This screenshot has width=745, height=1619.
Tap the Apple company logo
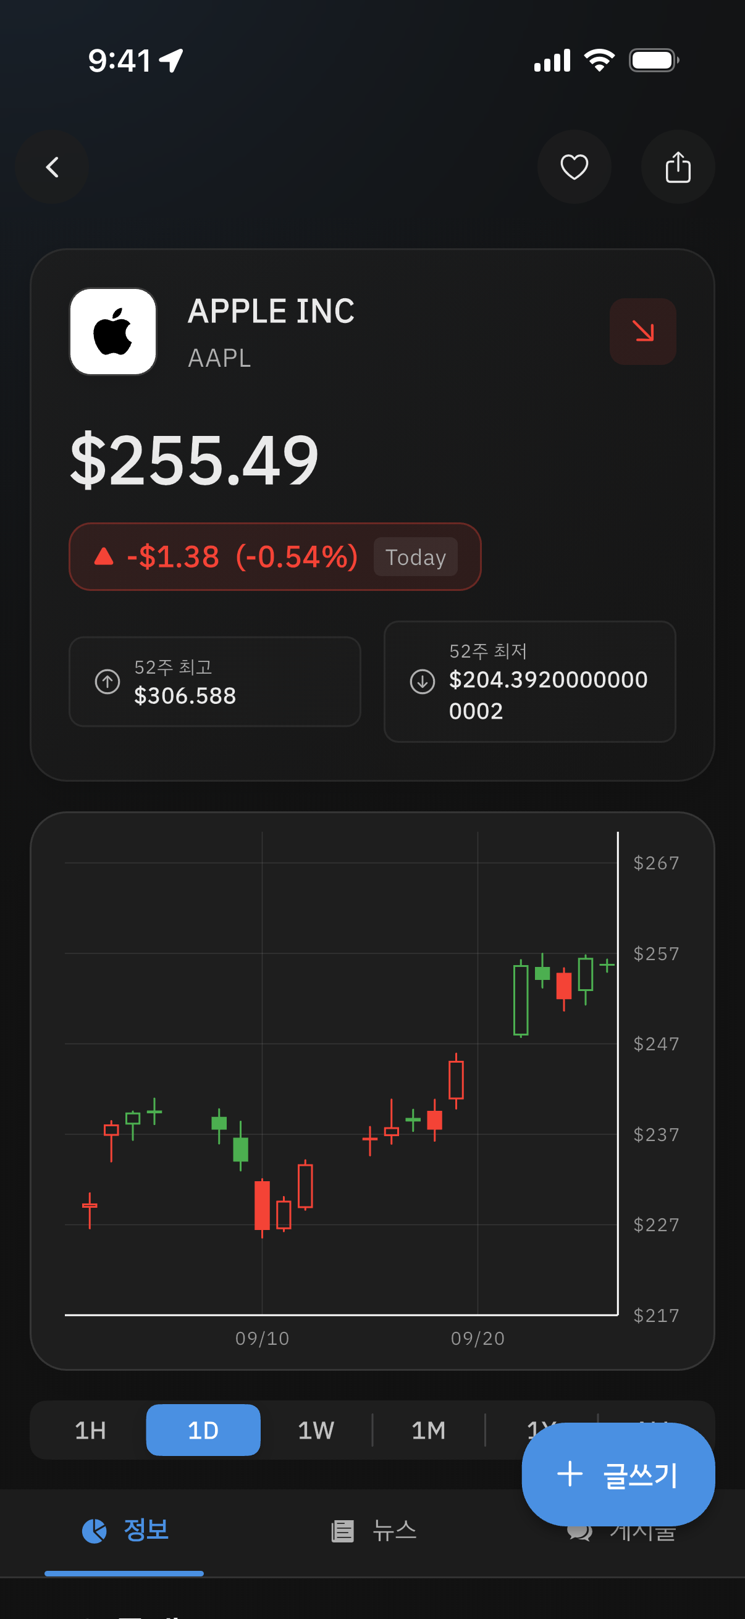point(113,332)
